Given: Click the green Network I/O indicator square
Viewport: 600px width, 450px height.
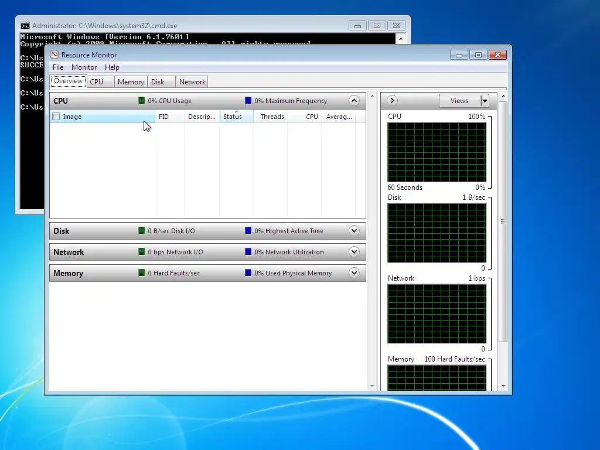Looking at the screenshot, I should pyautogui.click(x=142, y=252).
